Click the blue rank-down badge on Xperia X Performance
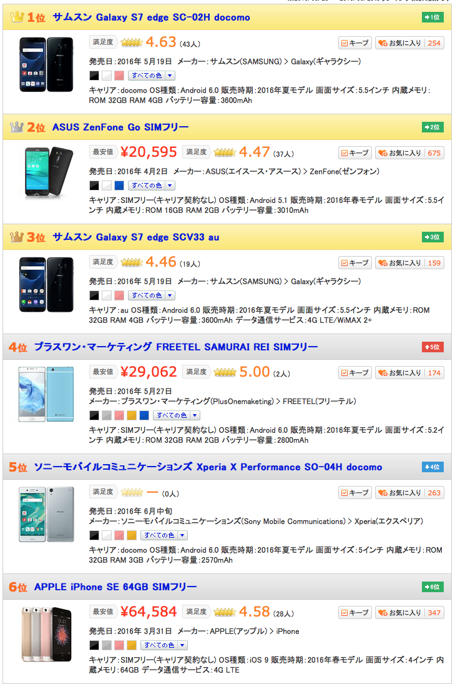This screenshot has height=684, width=455. [433, 467]
